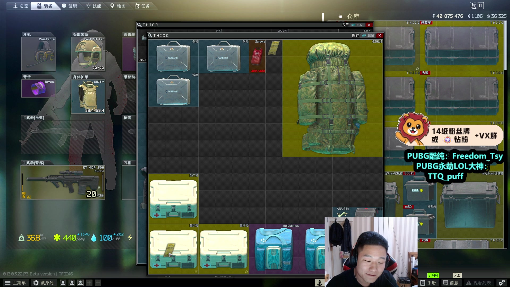Click SORT in the 医疗 THICC window
This screenshot has height=287, width=510.
(x=368, y=35)
